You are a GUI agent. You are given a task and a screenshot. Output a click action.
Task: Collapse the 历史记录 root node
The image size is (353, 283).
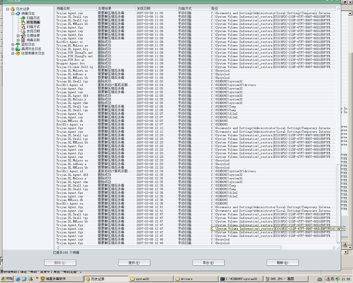[7, 9]
